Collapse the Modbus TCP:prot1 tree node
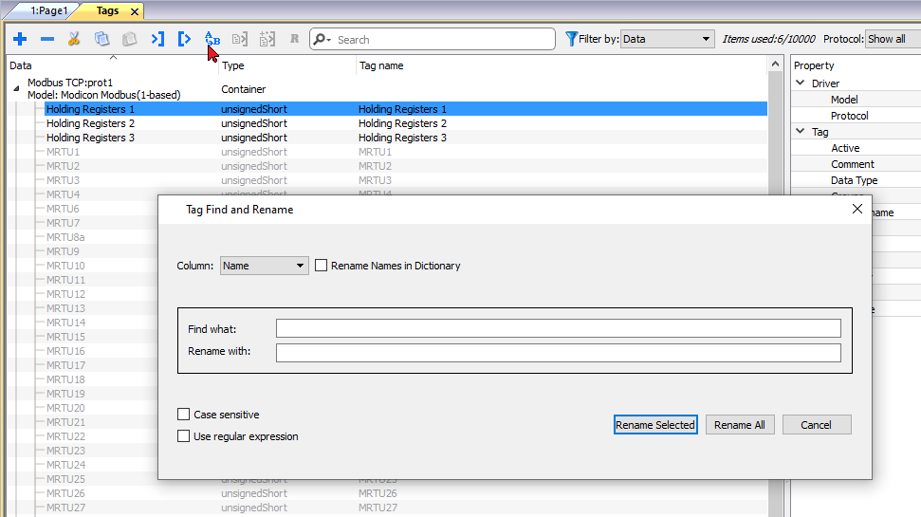 click(x=16, y=89)
